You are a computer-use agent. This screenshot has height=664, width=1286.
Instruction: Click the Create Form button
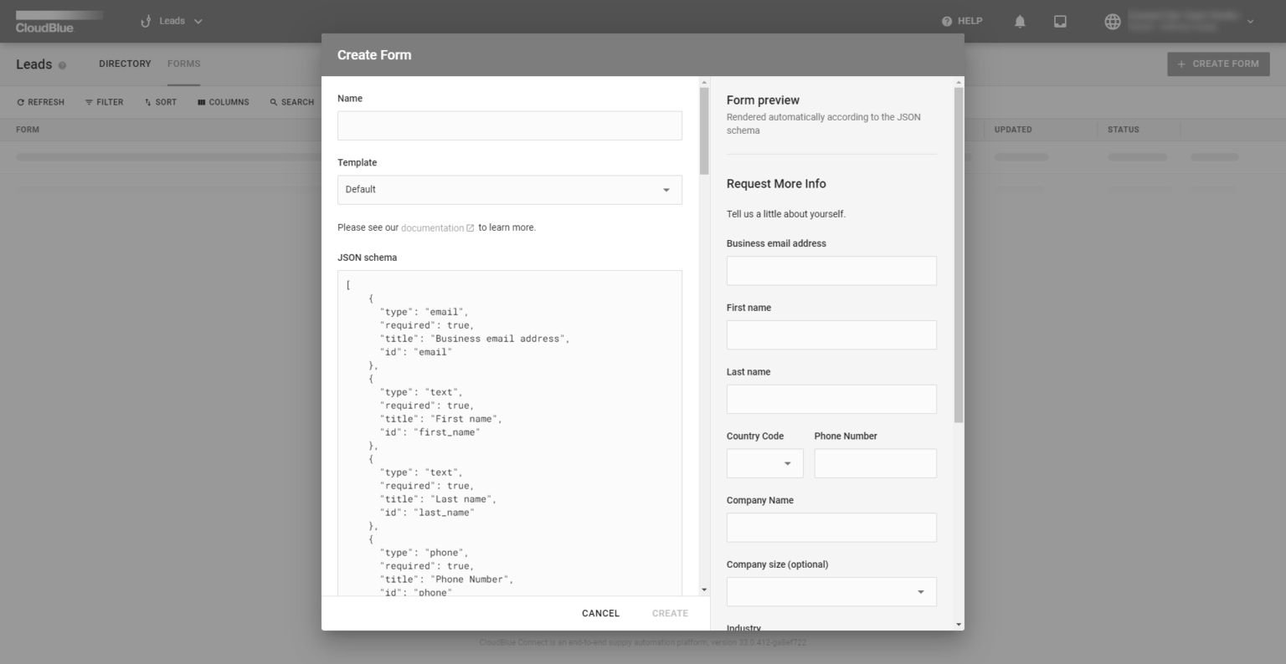coord(1218,64)
